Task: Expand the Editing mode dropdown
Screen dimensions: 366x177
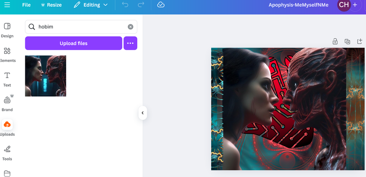Action: pyautogui.click(x=91, y=5)
